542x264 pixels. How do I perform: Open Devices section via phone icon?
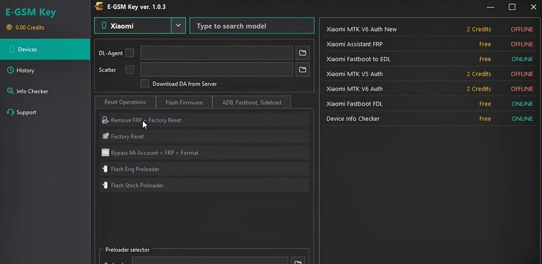(12, 49)
